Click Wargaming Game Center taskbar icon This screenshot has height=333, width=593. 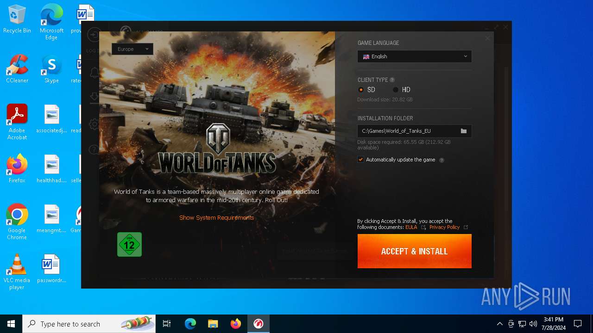(259, 324)
